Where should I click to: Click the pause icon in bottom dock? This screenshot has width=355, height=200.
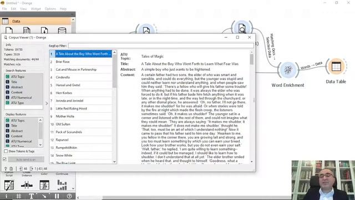[x=57, y=196]
